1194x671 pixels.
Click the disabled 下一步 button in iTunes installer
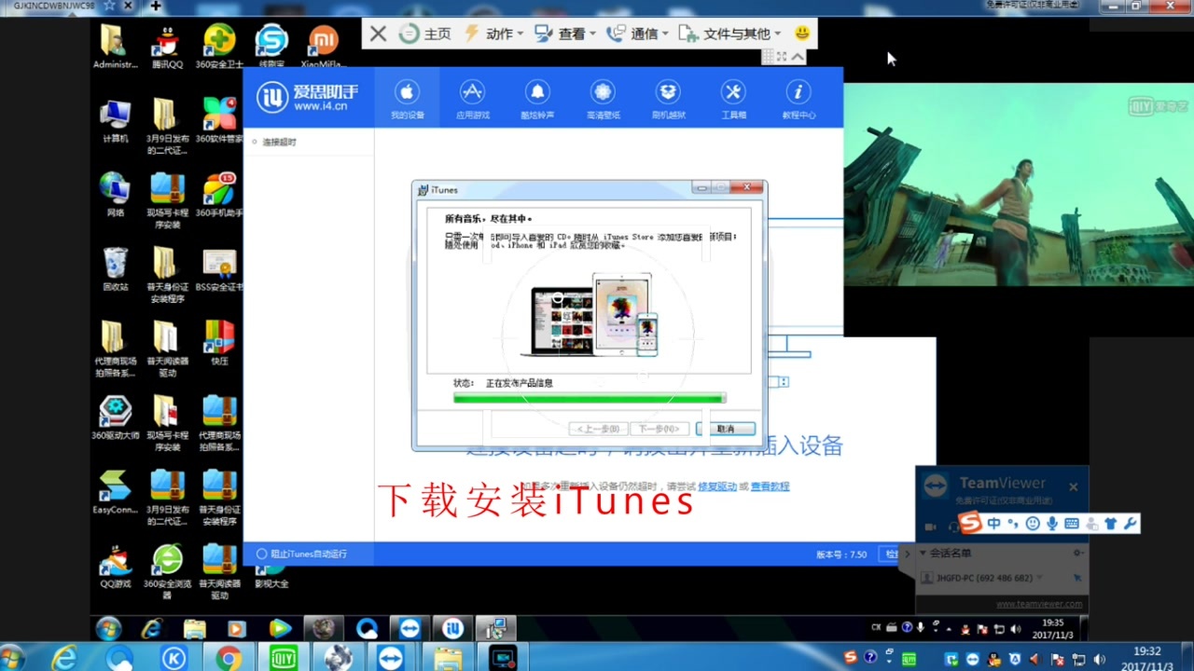pyautogui.click(x=659, y=429)
